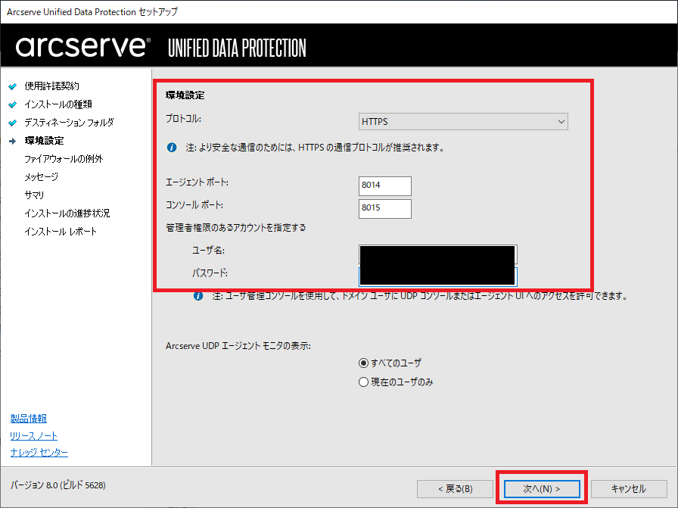Select the すべてのユーザ radio button
Screen dimensions: 678x508
point(363,363)
